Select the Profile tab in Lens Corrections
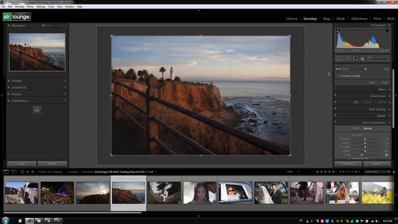The width and height of the screenshot is (398, 224). click(x=355, y=129)
